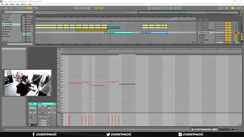The width and height of the screenshot is (244, 137).
Task: Click the browser search field
Action: coord(19,12)
